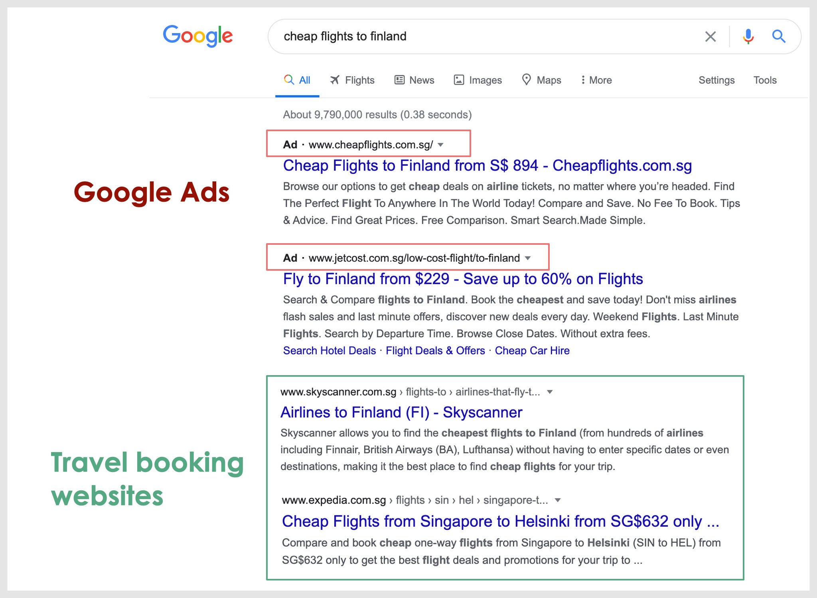The width and height of the screenshot is (817, 598).
Task: Open the News tab
Action: point(414,80)
